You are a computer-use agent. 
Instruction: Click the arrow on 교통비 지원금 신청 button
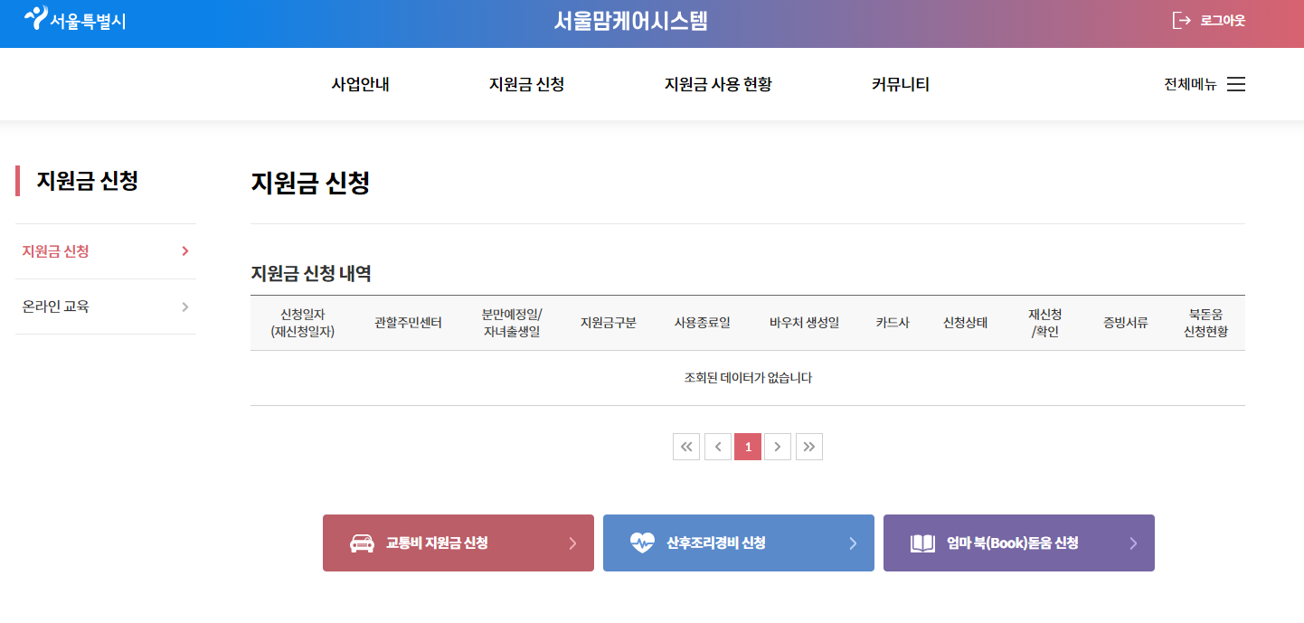572,543
